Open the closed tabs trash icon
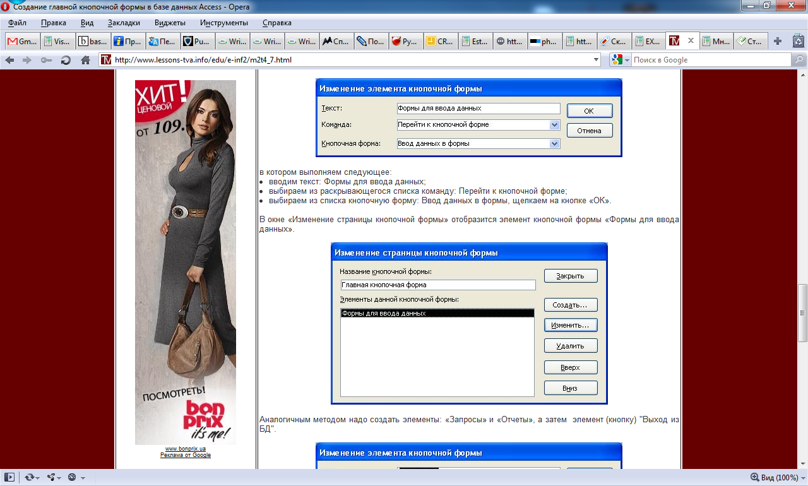Screen dimensions: 808x486 [798, 41]
